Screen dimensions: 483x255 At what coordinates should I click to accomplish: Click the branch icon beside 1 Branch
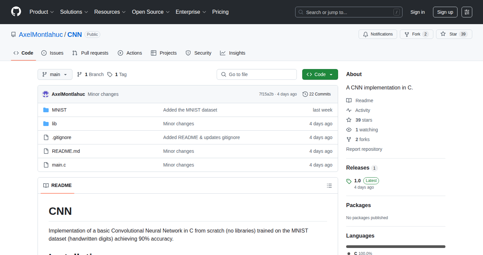point(79,74)
